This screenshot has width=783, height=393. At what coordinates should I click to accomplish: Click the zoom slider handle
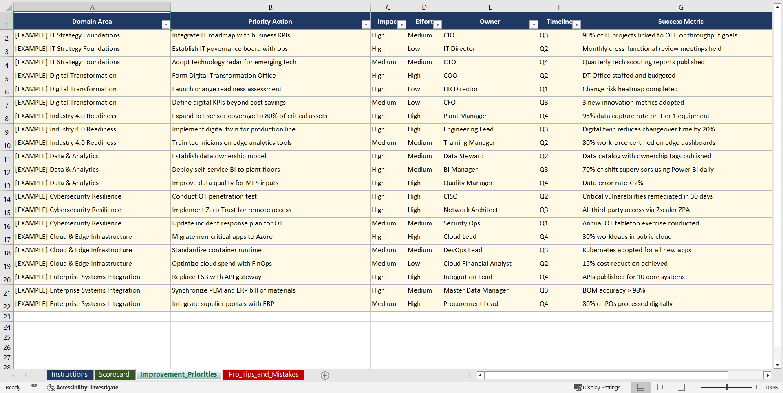click(726, 387)
